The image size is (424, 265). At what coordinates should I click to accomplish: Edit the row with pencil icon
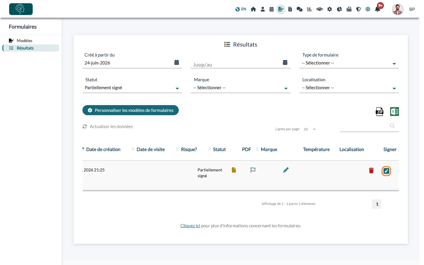pos(286,170)
